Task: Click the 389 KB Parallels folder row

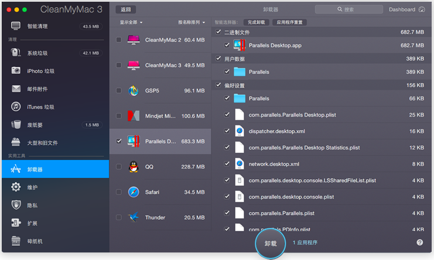Action: [x=321, y=72]
